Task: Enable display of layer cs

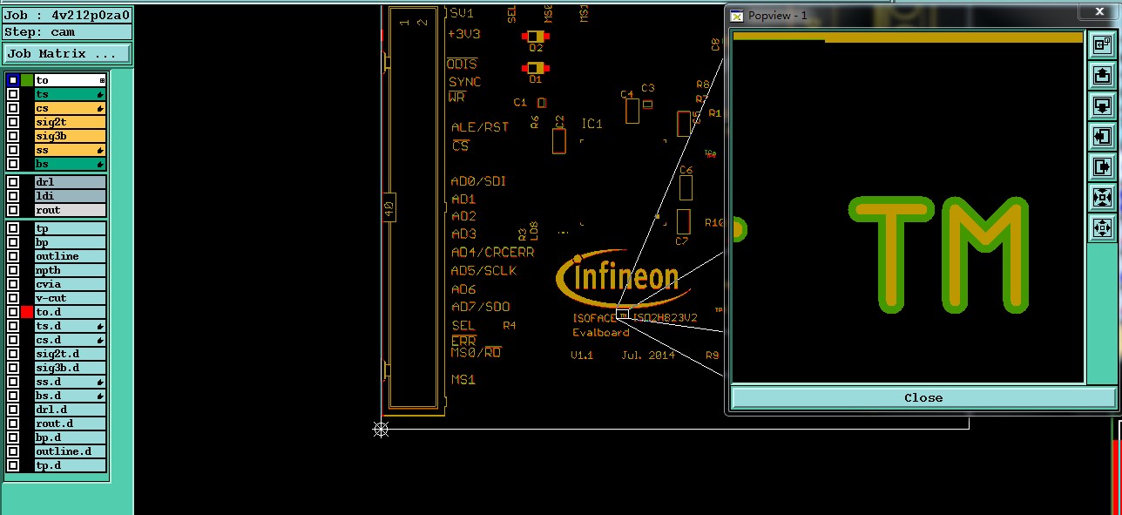Action: point(12,108)
